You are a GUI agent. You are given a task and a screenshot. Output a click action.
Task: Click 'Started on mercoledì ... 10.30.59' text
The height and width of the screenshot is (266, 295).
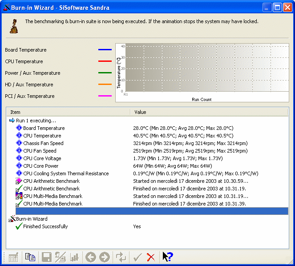tap(190, 181)
